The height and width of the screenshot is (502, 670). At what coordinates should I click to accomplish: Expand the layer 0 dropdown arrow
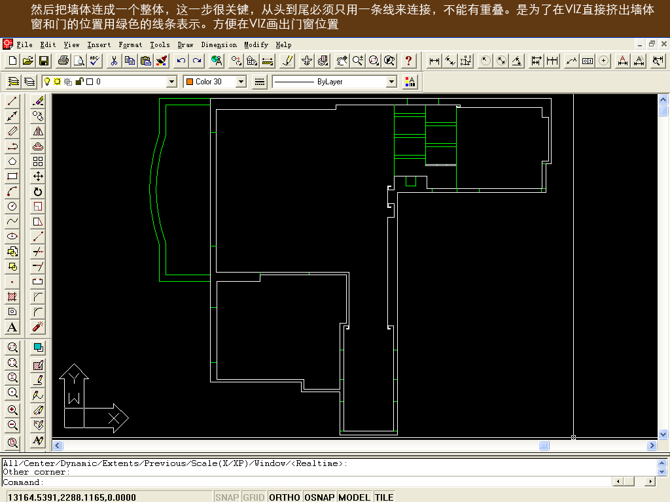(171, 82)
